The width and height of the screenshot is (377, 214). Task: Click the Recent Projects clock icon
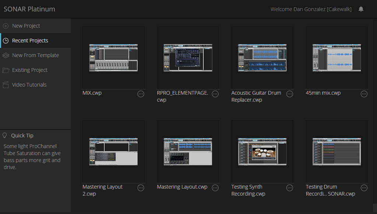pyautogui.click(x=6, y=41)
